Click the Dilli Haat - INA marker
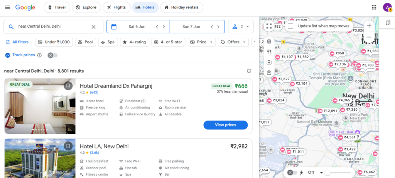 point(357,132)
